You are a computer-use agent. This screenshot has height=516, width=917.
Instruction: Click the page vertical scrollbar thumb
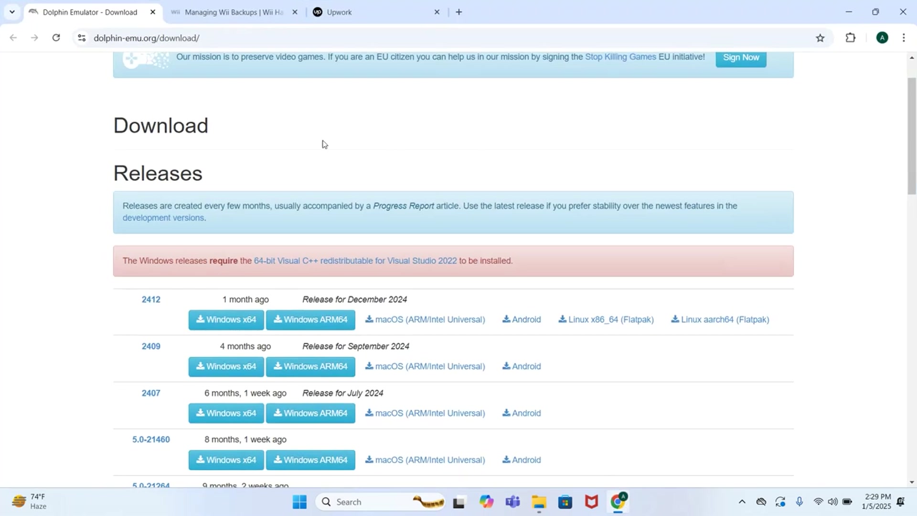(912, 136)
